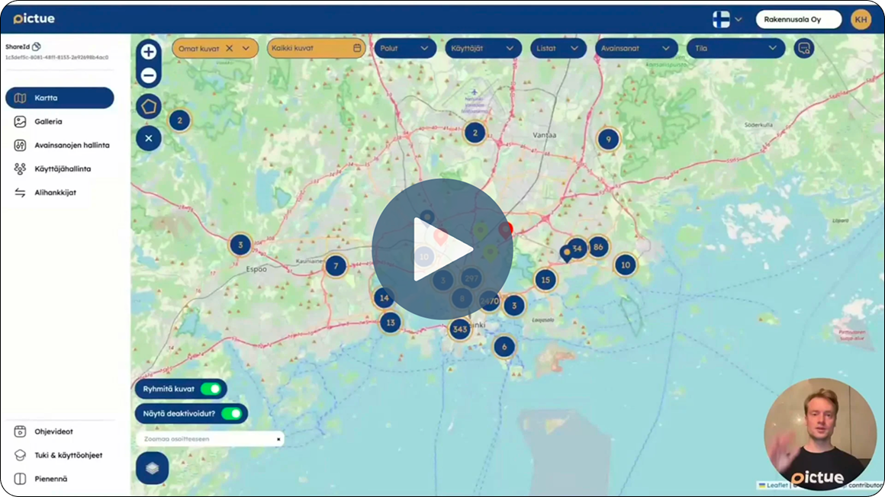
Task: Zoom in with the map plus button
Action: point(149,52)
